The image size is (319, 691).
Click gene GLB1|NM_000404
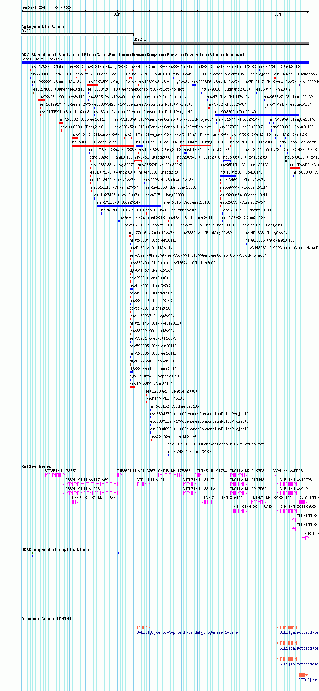[x=295, y=489]
